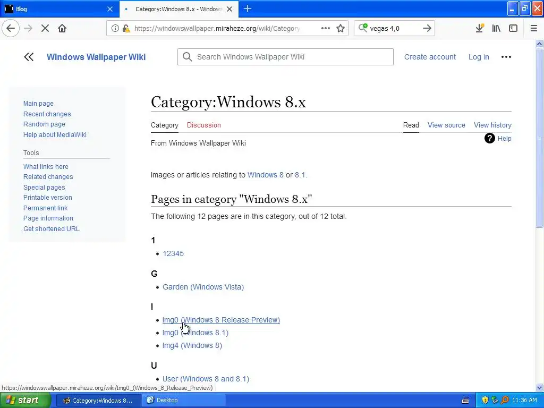Open the View history tab
Image resolution: width=544 pixels, height=408 pixels.
click(x=492, y=125)
